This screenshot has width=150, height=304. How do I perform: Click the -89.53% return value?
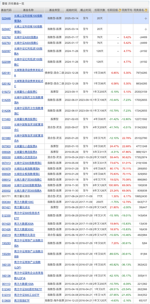[x=114, y=254]
